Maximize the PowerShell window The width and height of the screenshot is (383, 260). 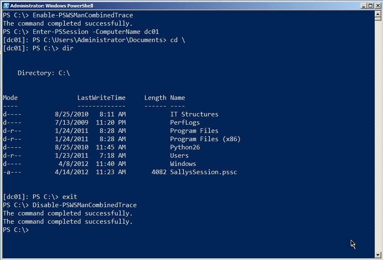(370, 6)
